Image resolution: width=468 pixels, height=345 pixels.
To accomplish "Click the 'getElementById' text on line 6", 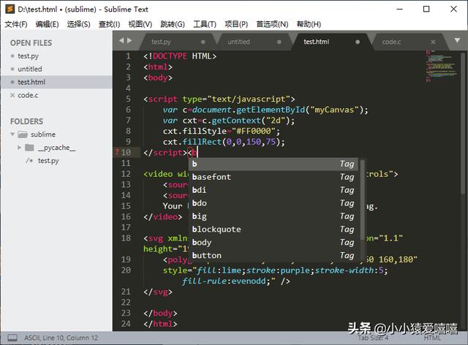I will click(271, 110).
